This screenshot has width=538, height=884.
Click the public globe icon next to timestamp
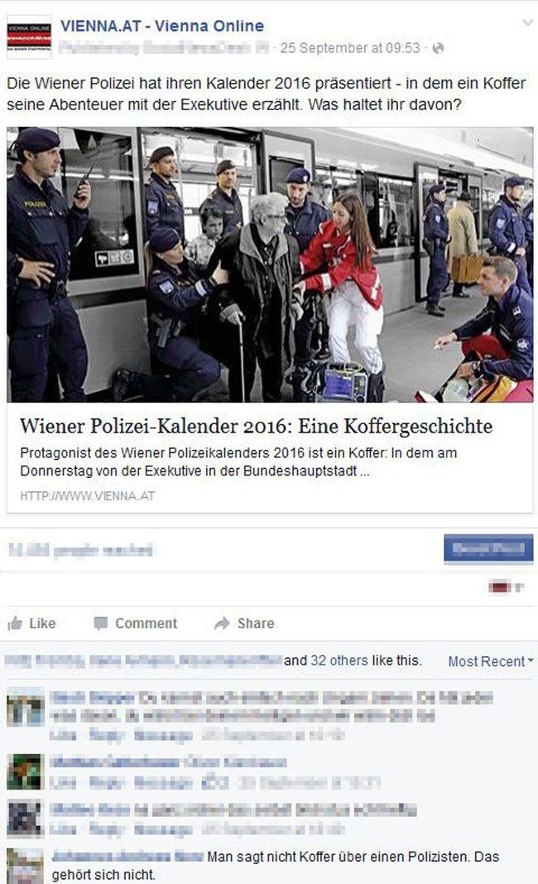(438, 49)
